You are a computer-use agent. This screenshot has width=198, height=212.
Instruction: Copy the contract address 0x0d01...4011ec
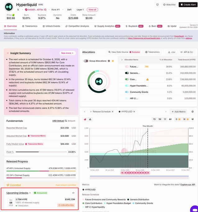coord(45,10)
